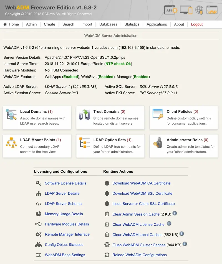Open the Admin menu
Image resolution: width=222 pixels, height=264 pixels.
[x=31, y=24]
